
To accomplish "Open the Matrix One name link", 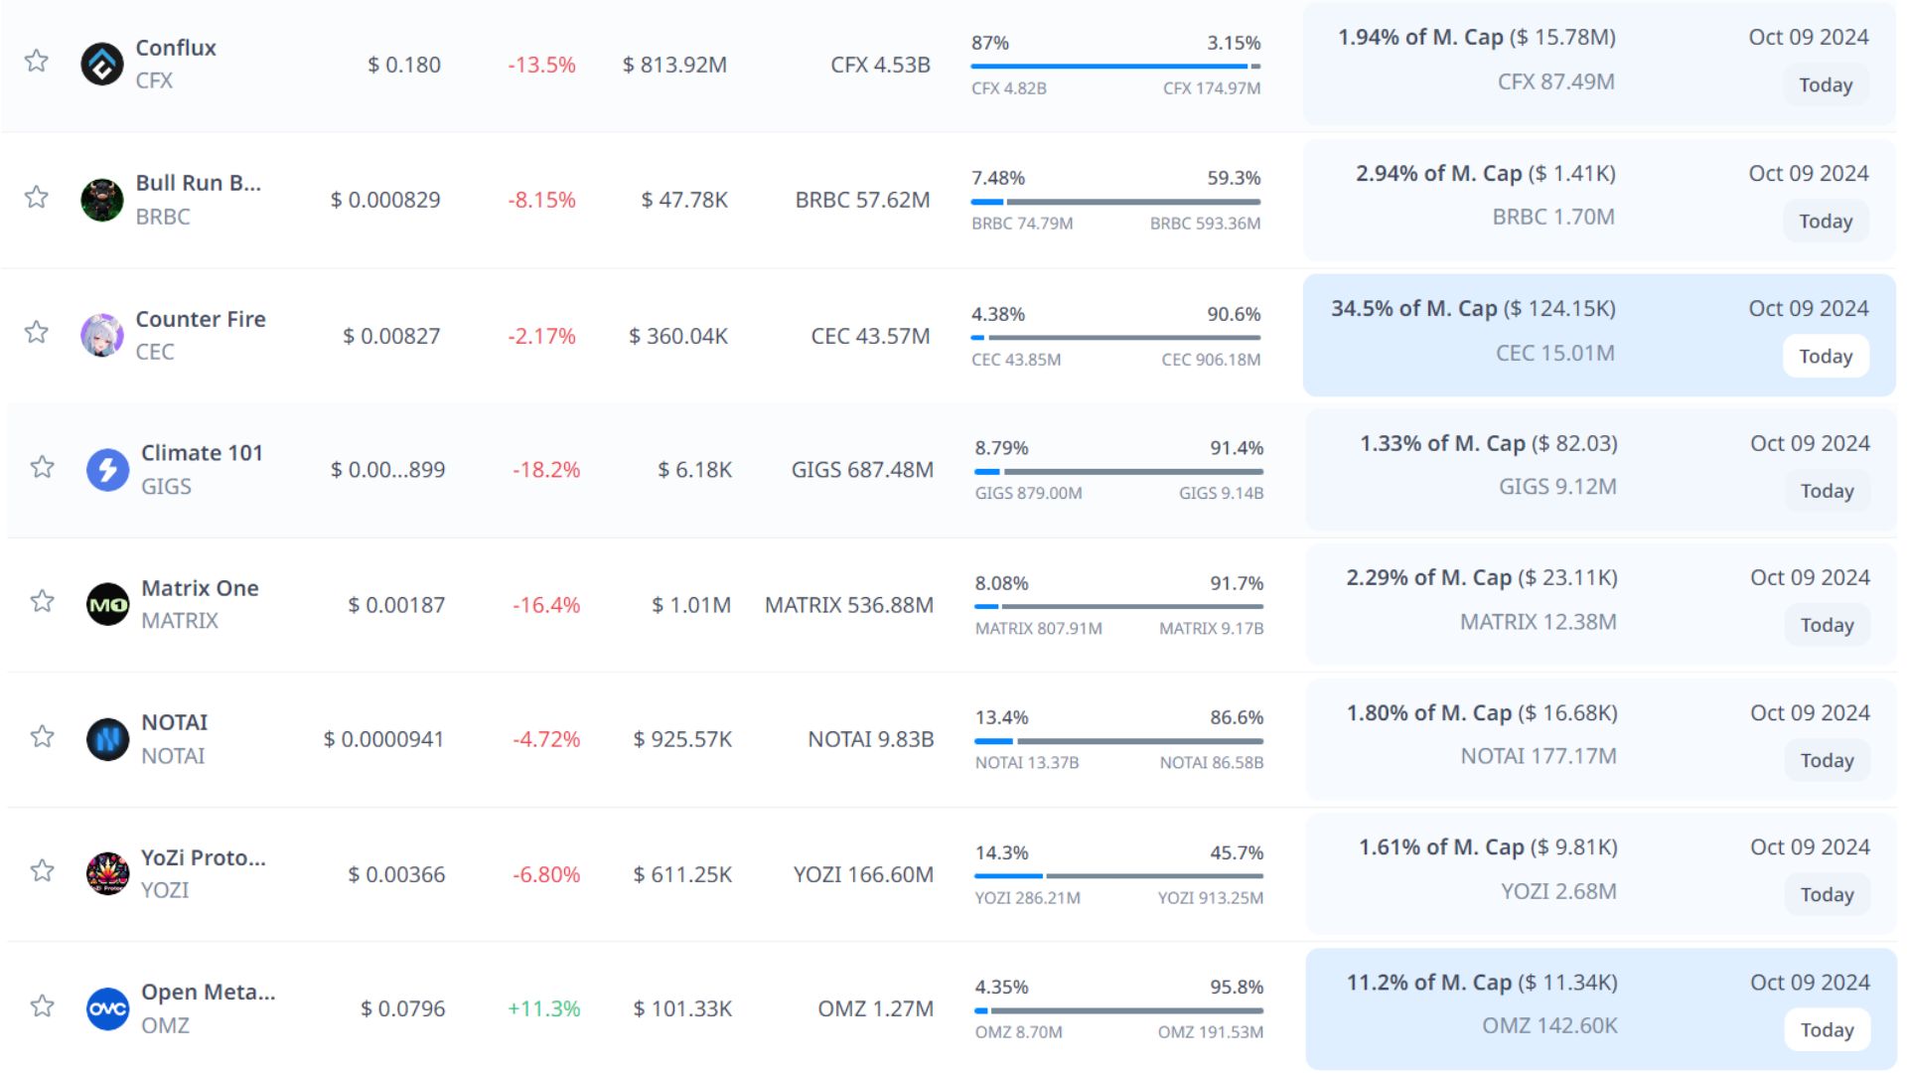I will click(200, 588).
